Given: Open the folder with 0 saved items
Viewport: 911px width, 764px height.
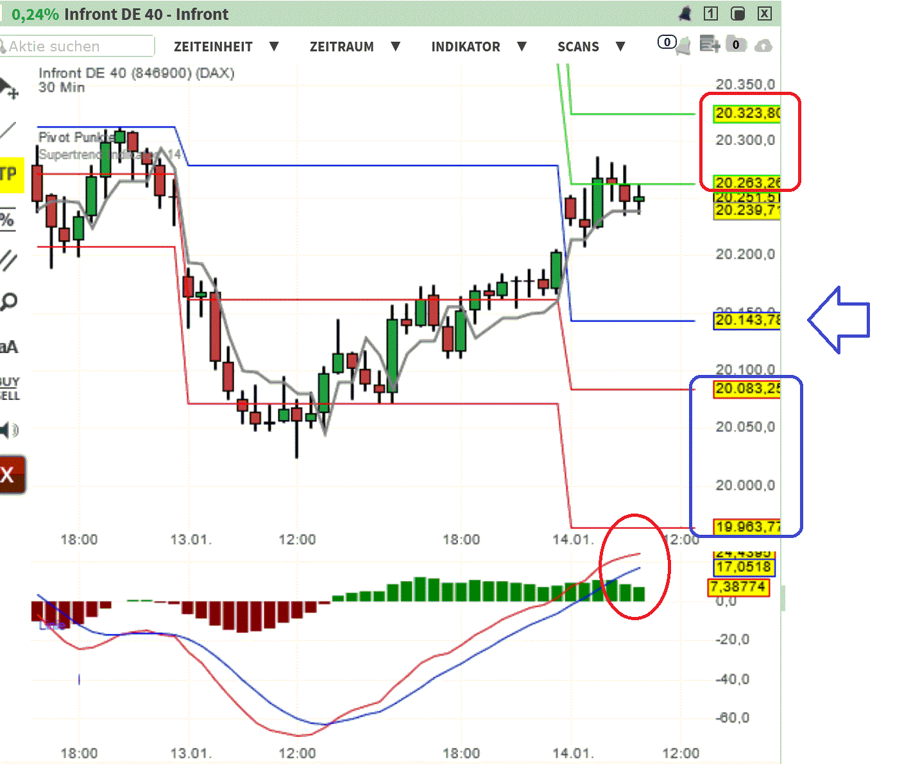Looking at the screenshot, I should tap(736, 45).
